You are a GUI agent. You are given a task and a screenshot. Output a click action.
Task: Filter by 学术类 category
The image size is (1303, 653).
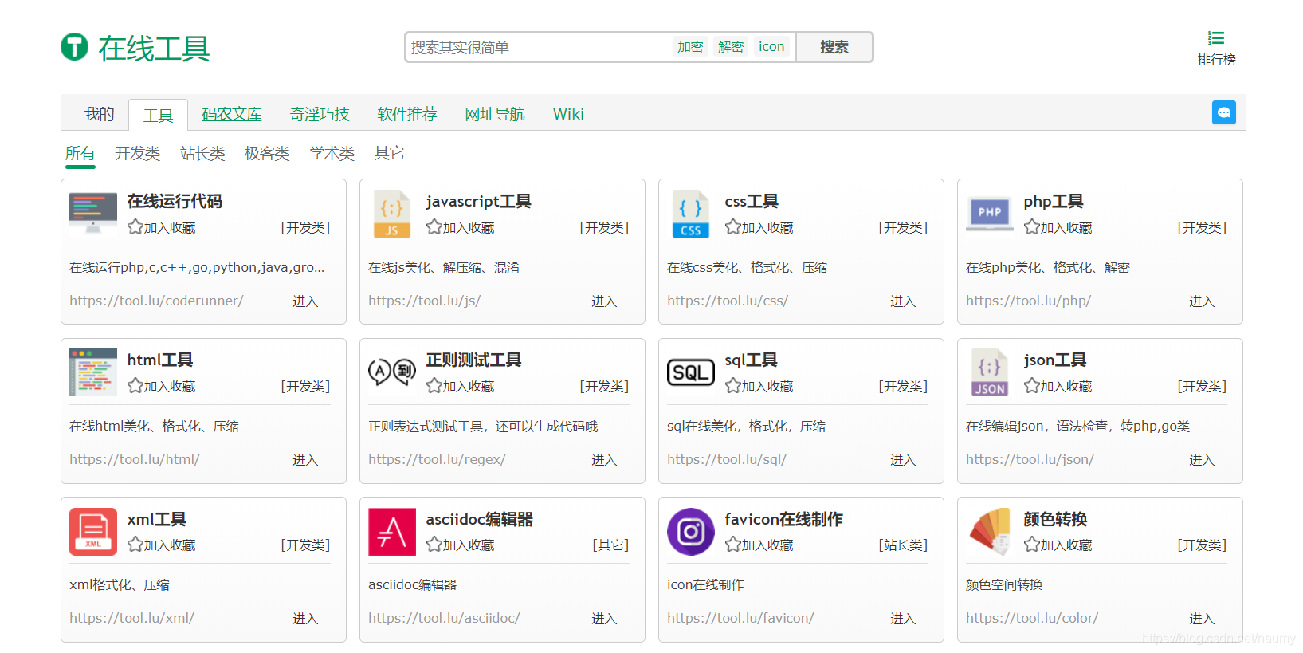[332, 153]
